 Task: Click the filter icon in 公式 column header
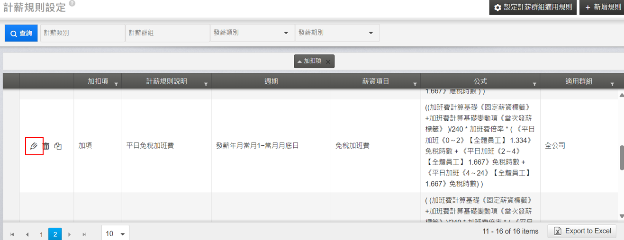pos(534,84)
